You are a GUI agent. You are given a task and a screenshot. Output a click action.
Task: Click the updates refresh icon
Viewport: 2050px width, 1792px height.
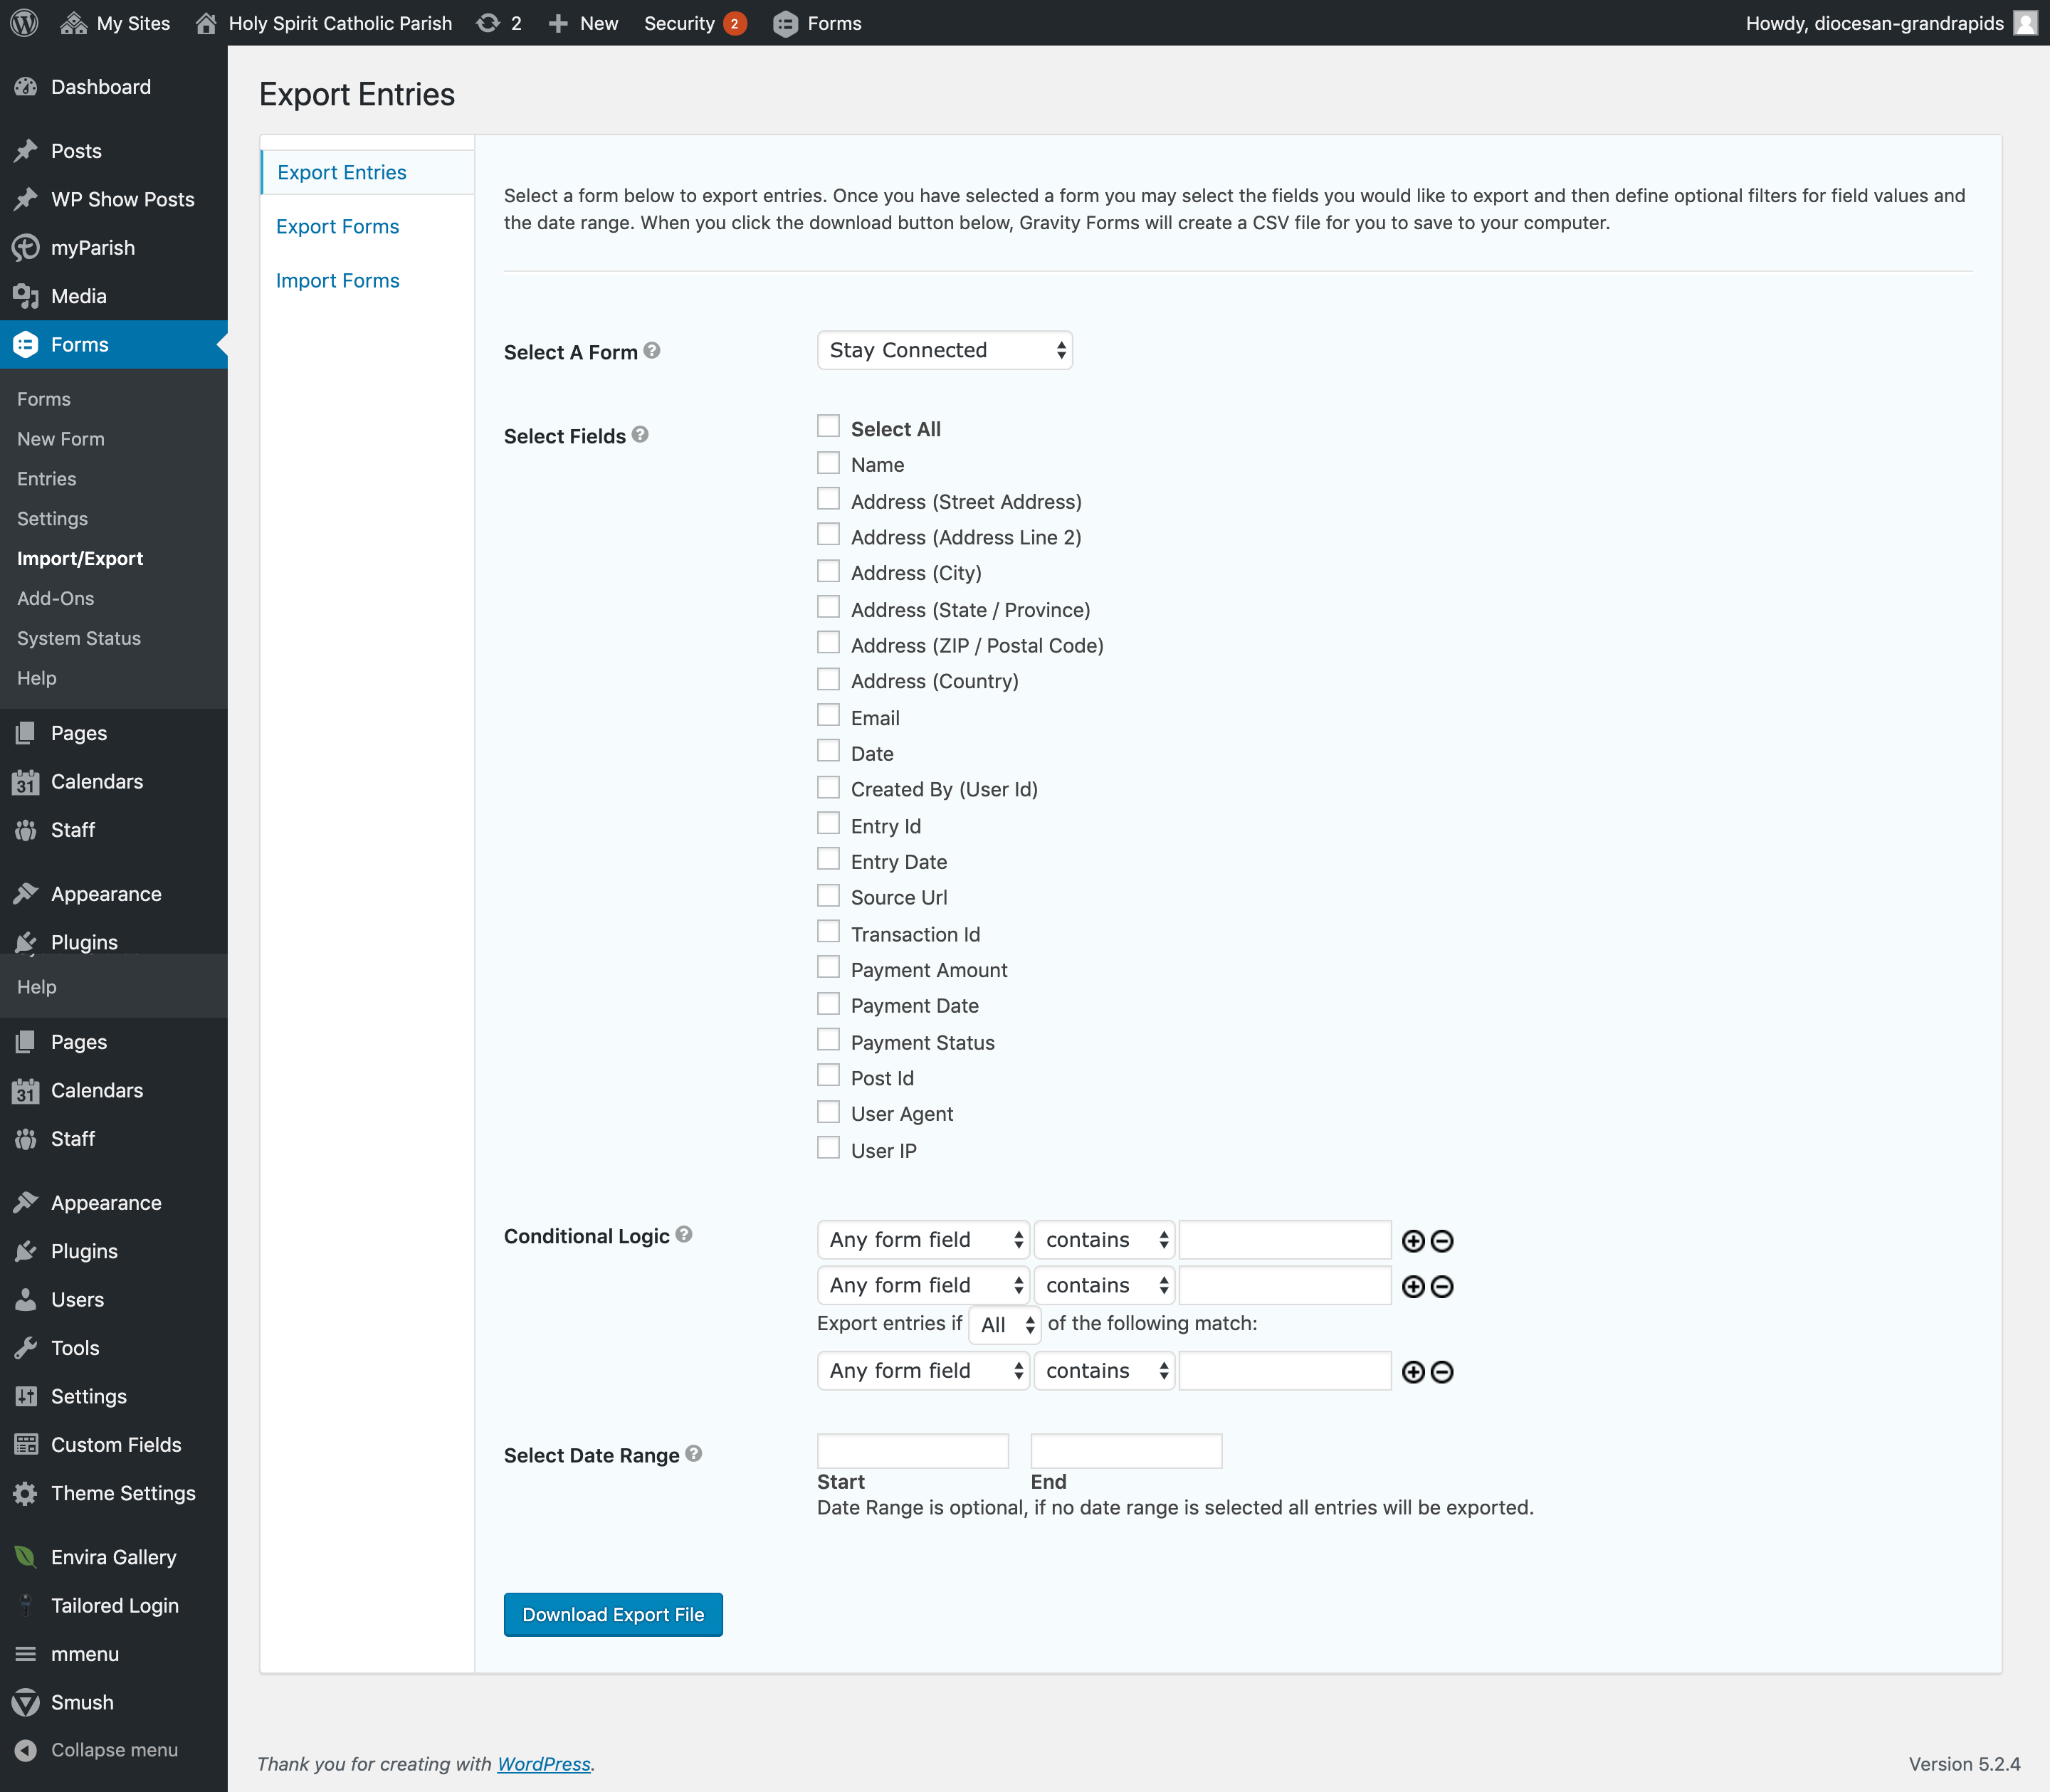pyautogui.click(x=488, y=23)
